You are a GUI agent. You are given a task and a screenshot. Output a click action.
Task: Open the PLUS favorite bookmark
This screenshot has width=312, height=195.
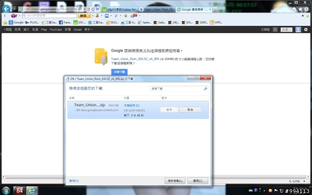(x=32, y=22)
